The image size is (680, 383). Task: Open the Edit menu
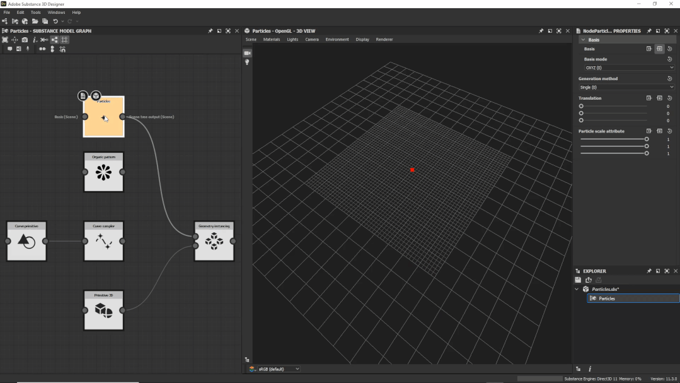[20, 13]
